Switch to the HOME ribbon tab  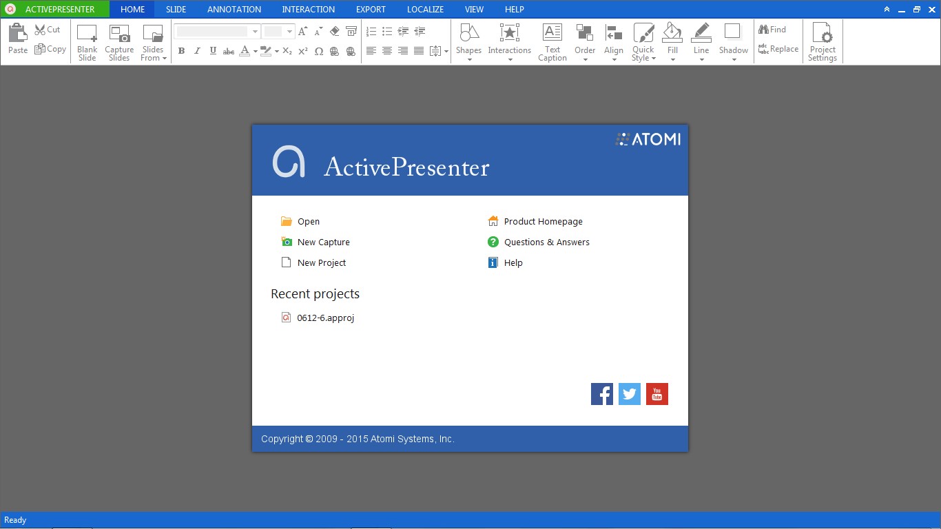click(x=133, y=9)
